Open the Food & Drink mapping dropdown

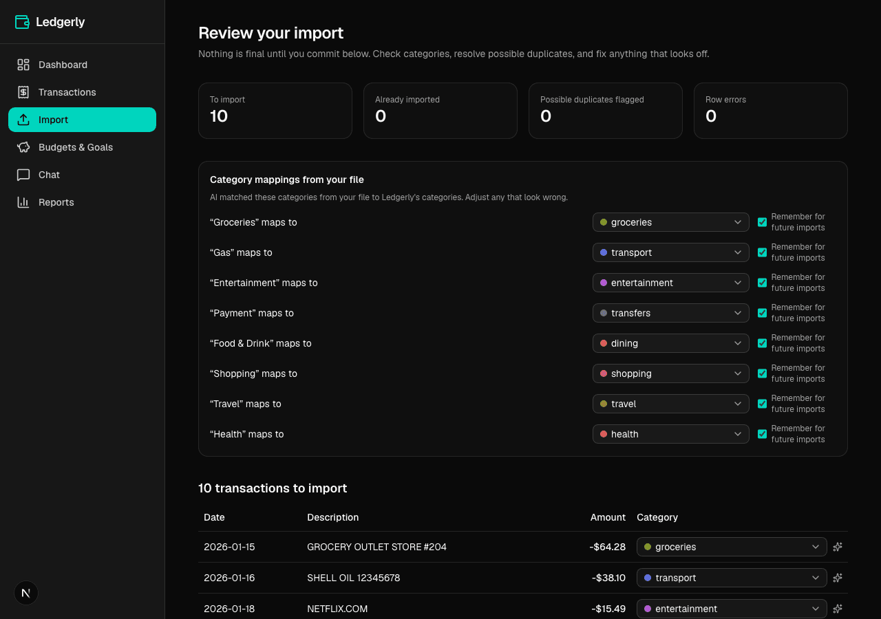pos(671,343)
